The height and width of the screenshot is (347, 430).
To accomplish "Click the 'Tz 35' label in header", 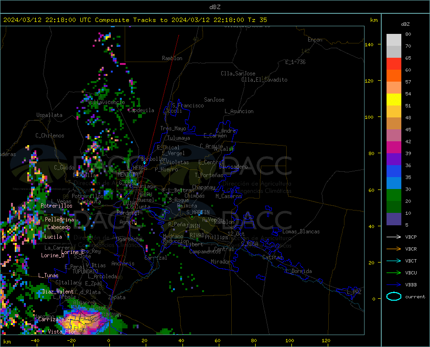I will (257, 20).
